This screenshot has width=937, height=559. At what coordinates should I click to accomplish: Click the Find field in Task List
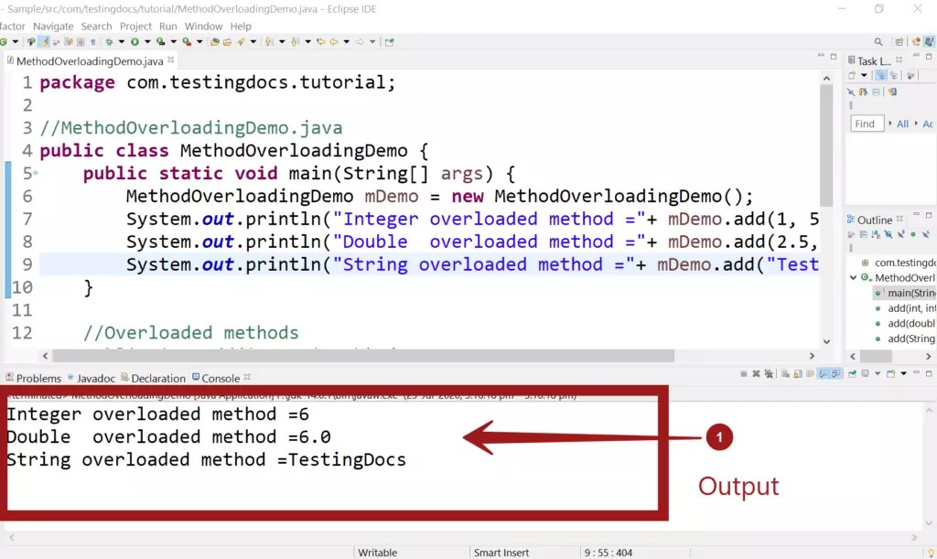click(867, 124)
